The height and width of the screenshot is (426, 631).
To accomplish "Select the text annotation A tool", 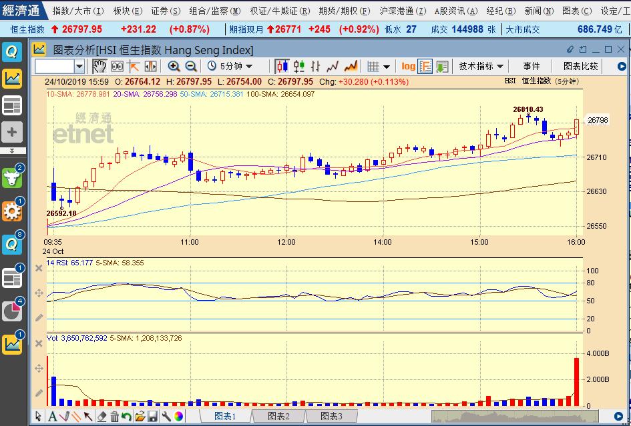I will [x=52, y=417].
